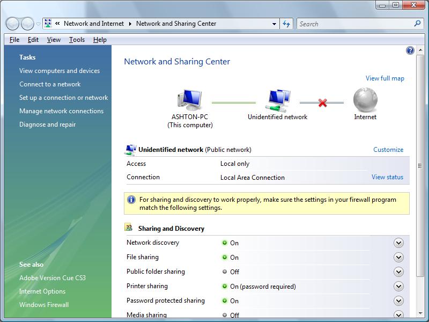
Task: Open View computers and devices task
Action: [x=60, y=71]
